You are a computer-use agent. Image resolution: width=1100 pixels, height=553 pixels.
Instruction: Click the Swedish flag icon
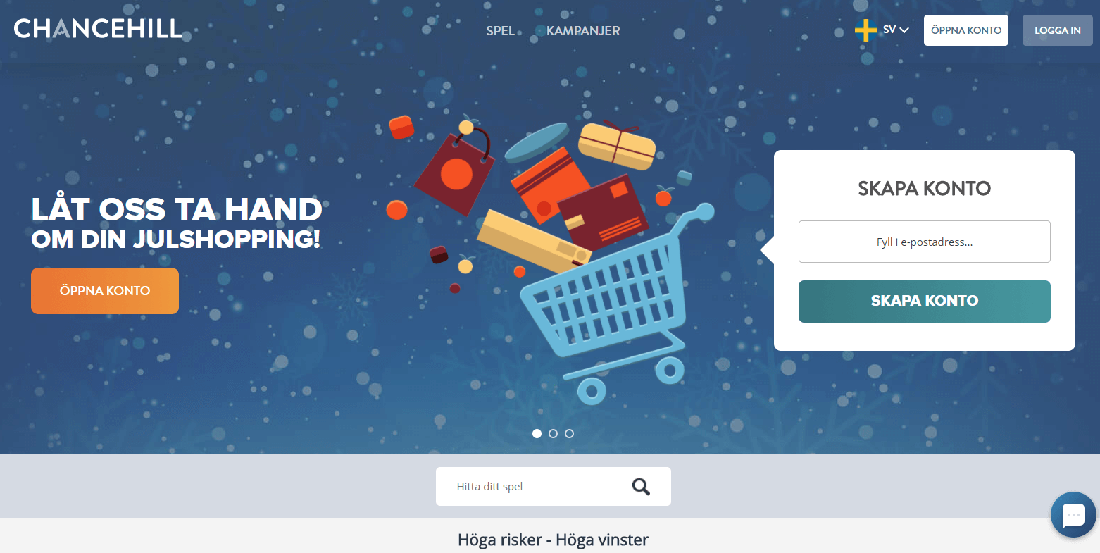pyautogui.click(x=865, y=30)
